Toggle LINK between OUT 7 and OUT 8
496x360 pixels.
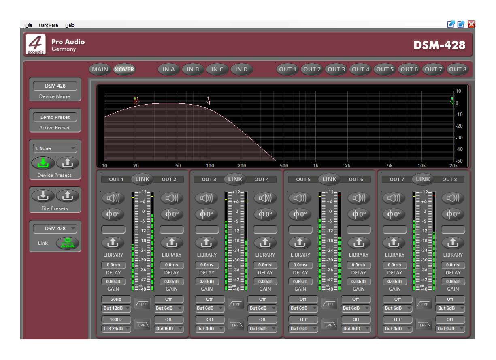pyautogui.click(x=423, y=179)
